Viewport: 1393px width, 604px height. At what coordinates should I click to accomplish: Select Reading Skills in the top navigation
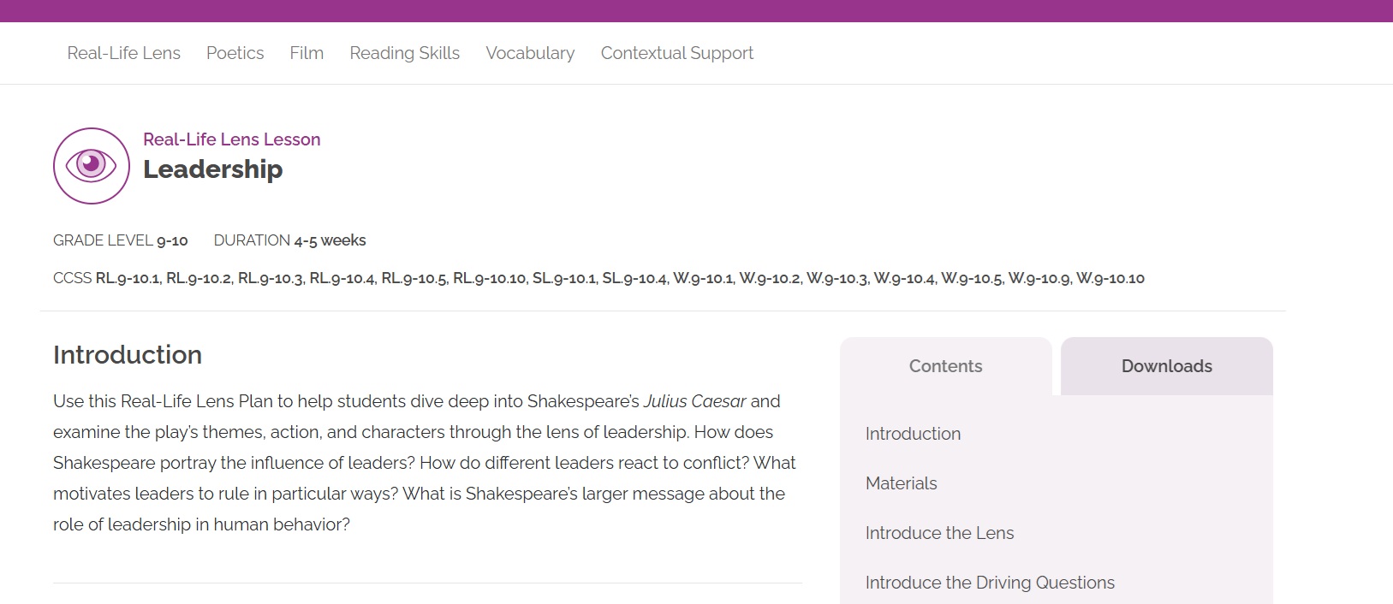tap(404, 53)
